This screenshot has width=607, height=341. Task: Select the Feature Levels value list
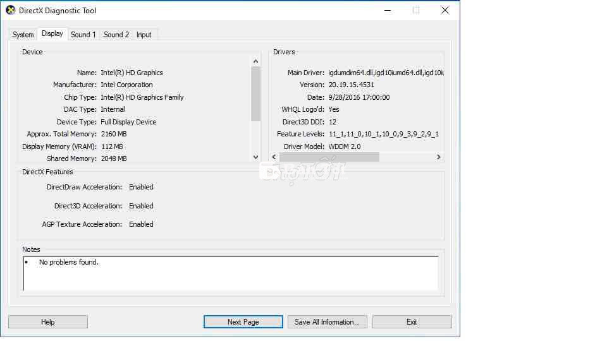[384, 134]
